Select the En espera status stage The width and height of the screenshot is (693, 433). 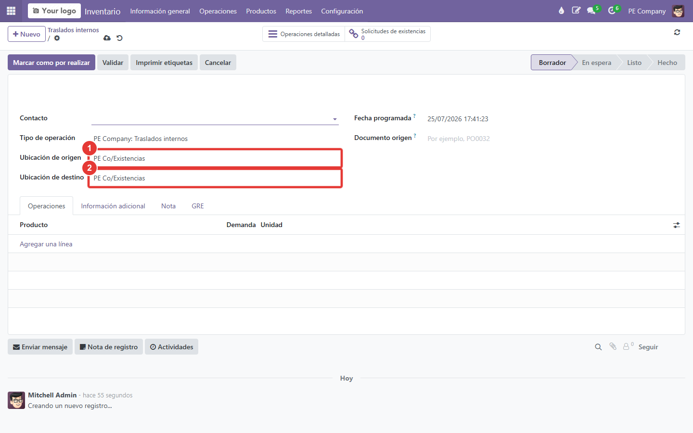(596, 63)
